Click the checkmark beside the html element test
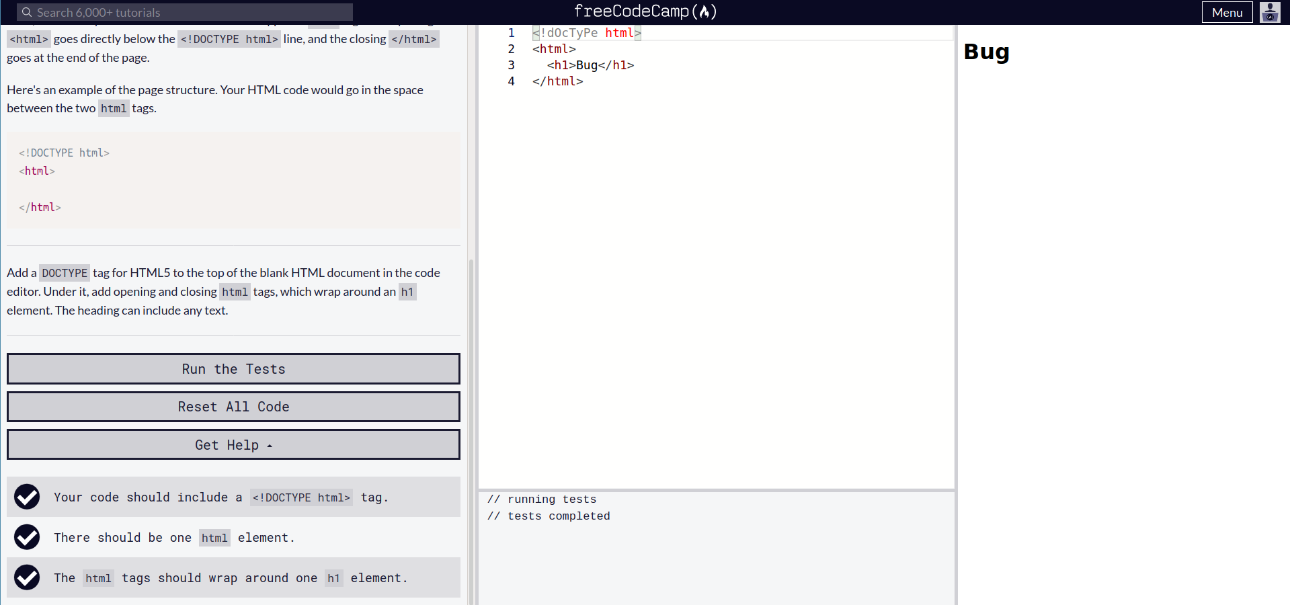The width and height of the screenshot is (1290, 605). click(27, 537)
